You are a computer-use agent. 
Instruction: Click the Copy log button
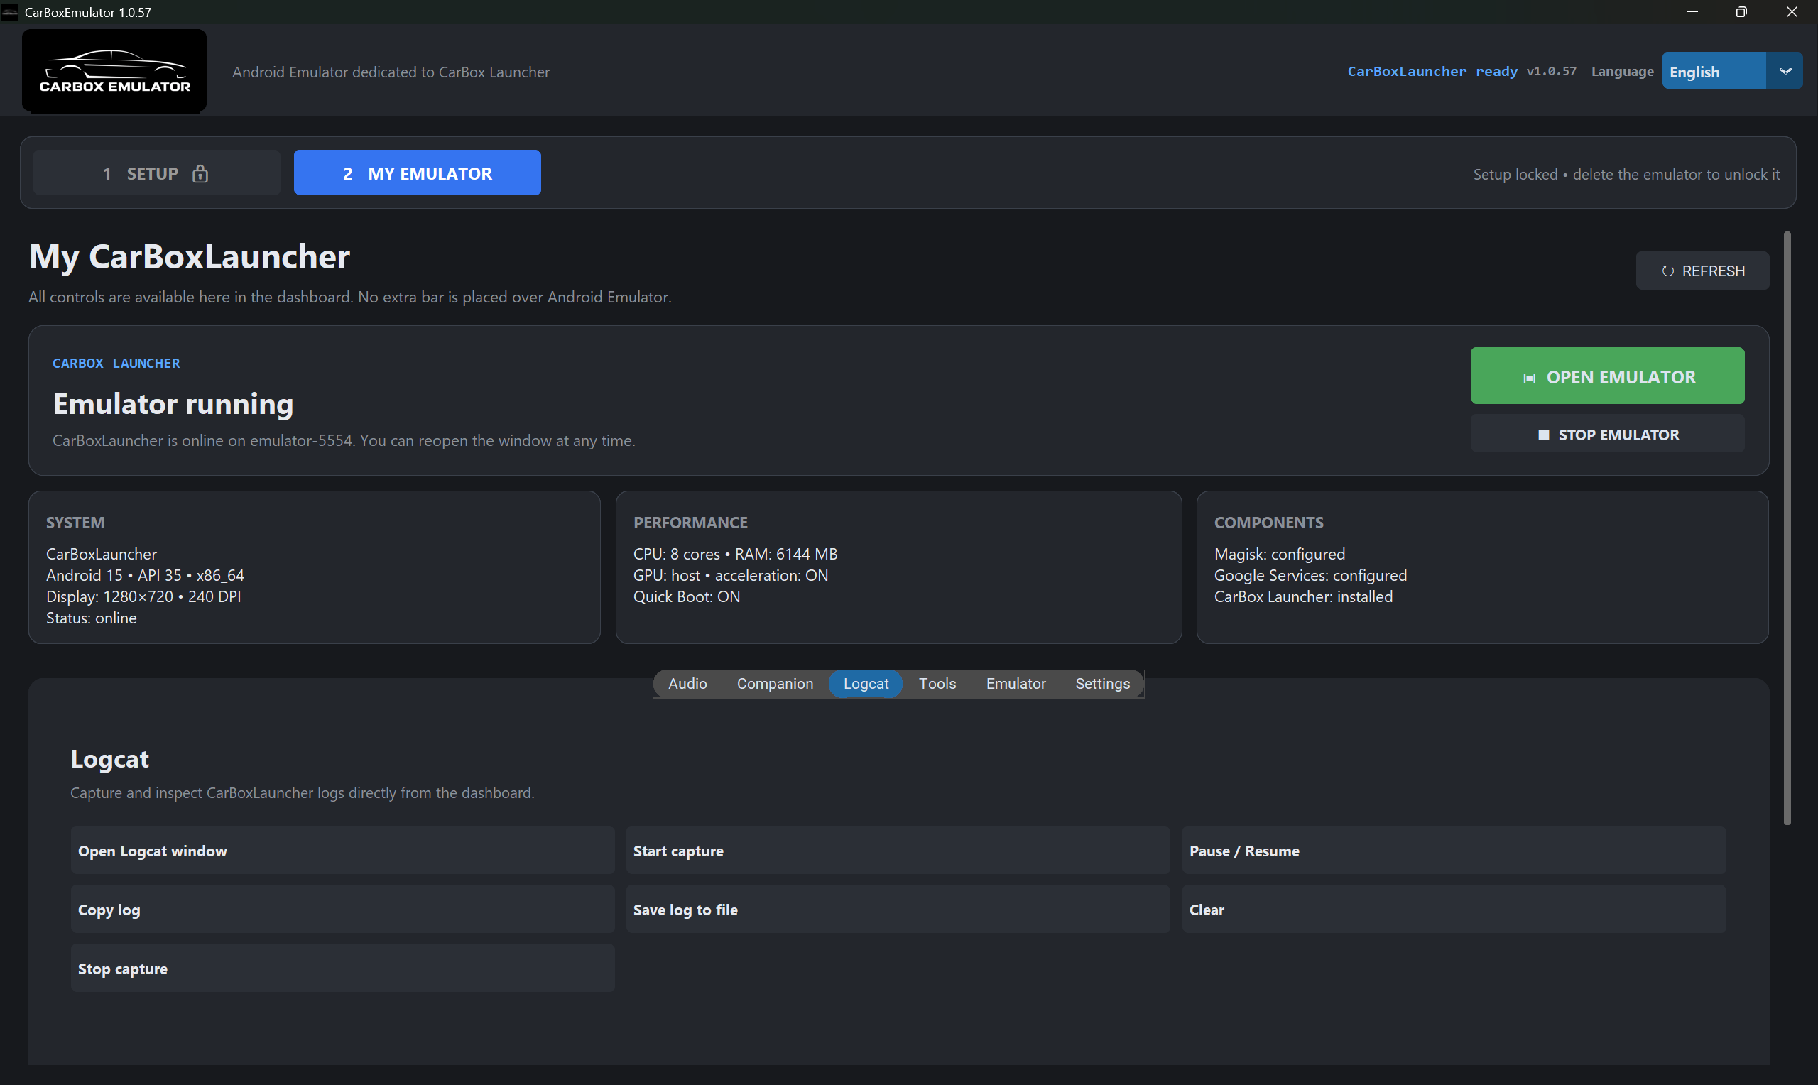pos(343,910)
